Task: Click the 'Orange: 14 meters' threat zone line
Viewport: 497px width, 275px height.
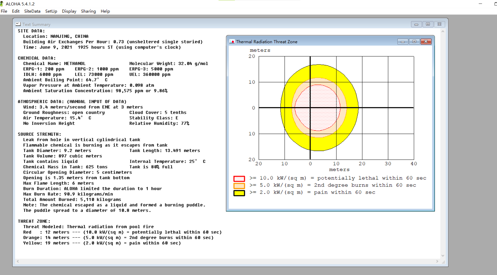Action: (118, 238)
